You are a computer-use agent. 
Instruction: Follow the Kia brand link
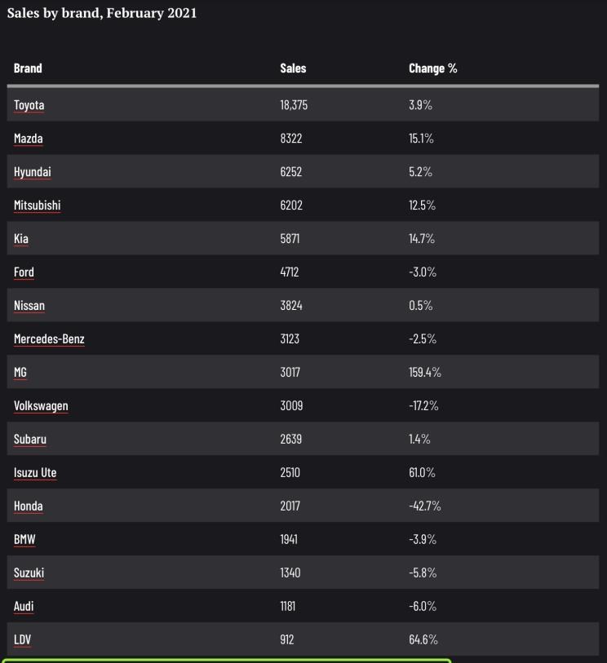[21, 238]
